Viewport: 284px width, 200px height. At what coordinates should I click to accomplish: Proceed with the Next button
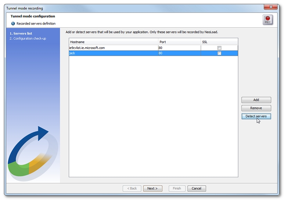[x=153, y=188]
